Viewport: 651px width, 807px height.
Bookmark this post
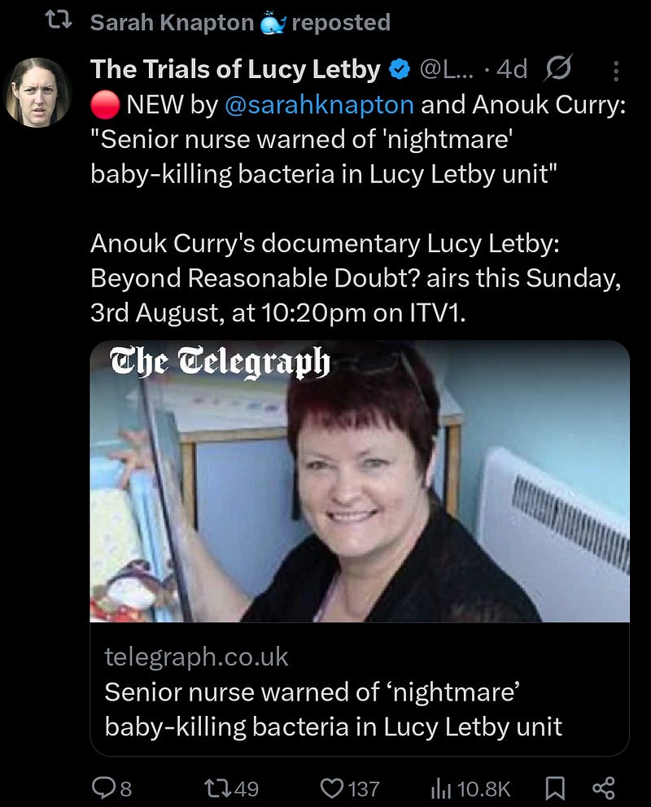click(x=555, y=788)
